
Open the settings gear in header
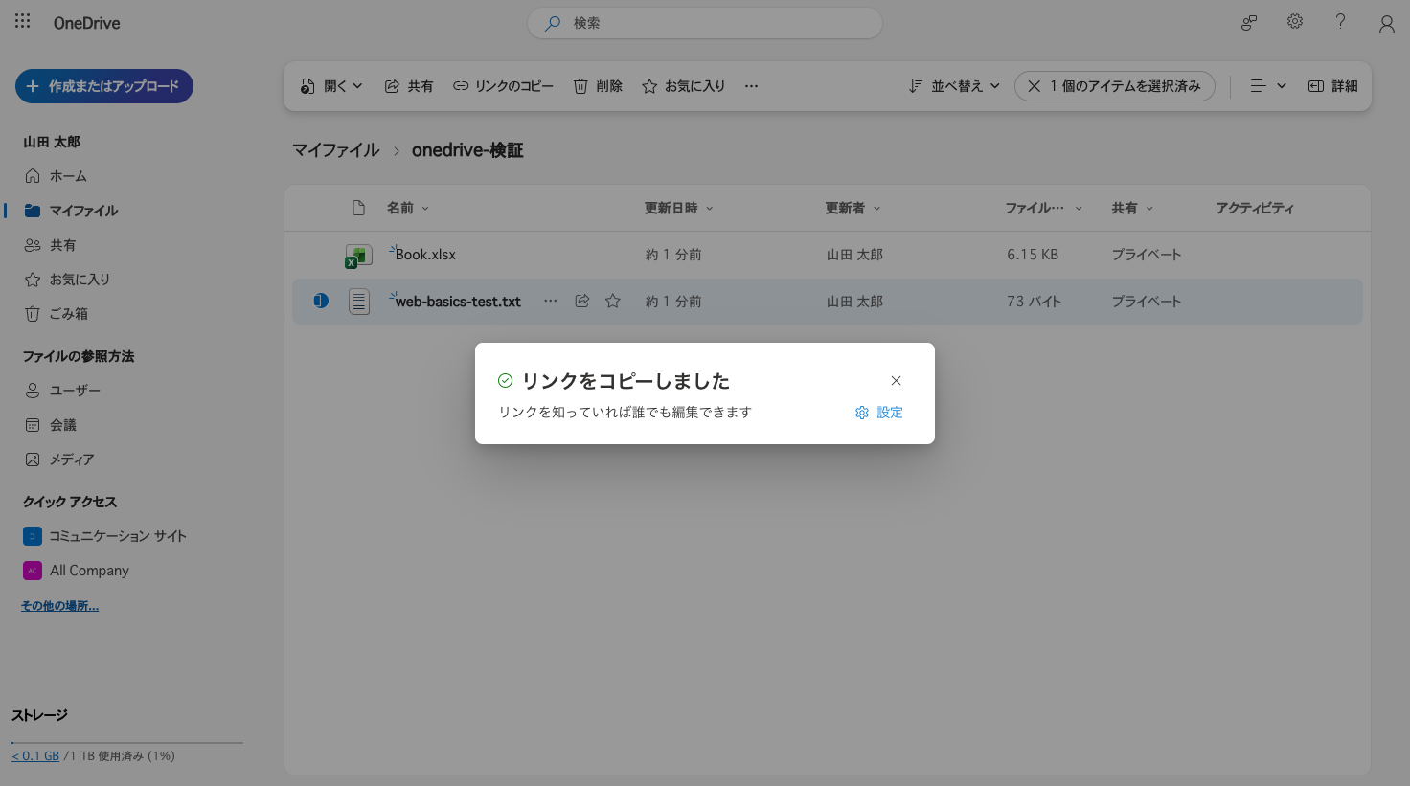tap(1295, 21)
